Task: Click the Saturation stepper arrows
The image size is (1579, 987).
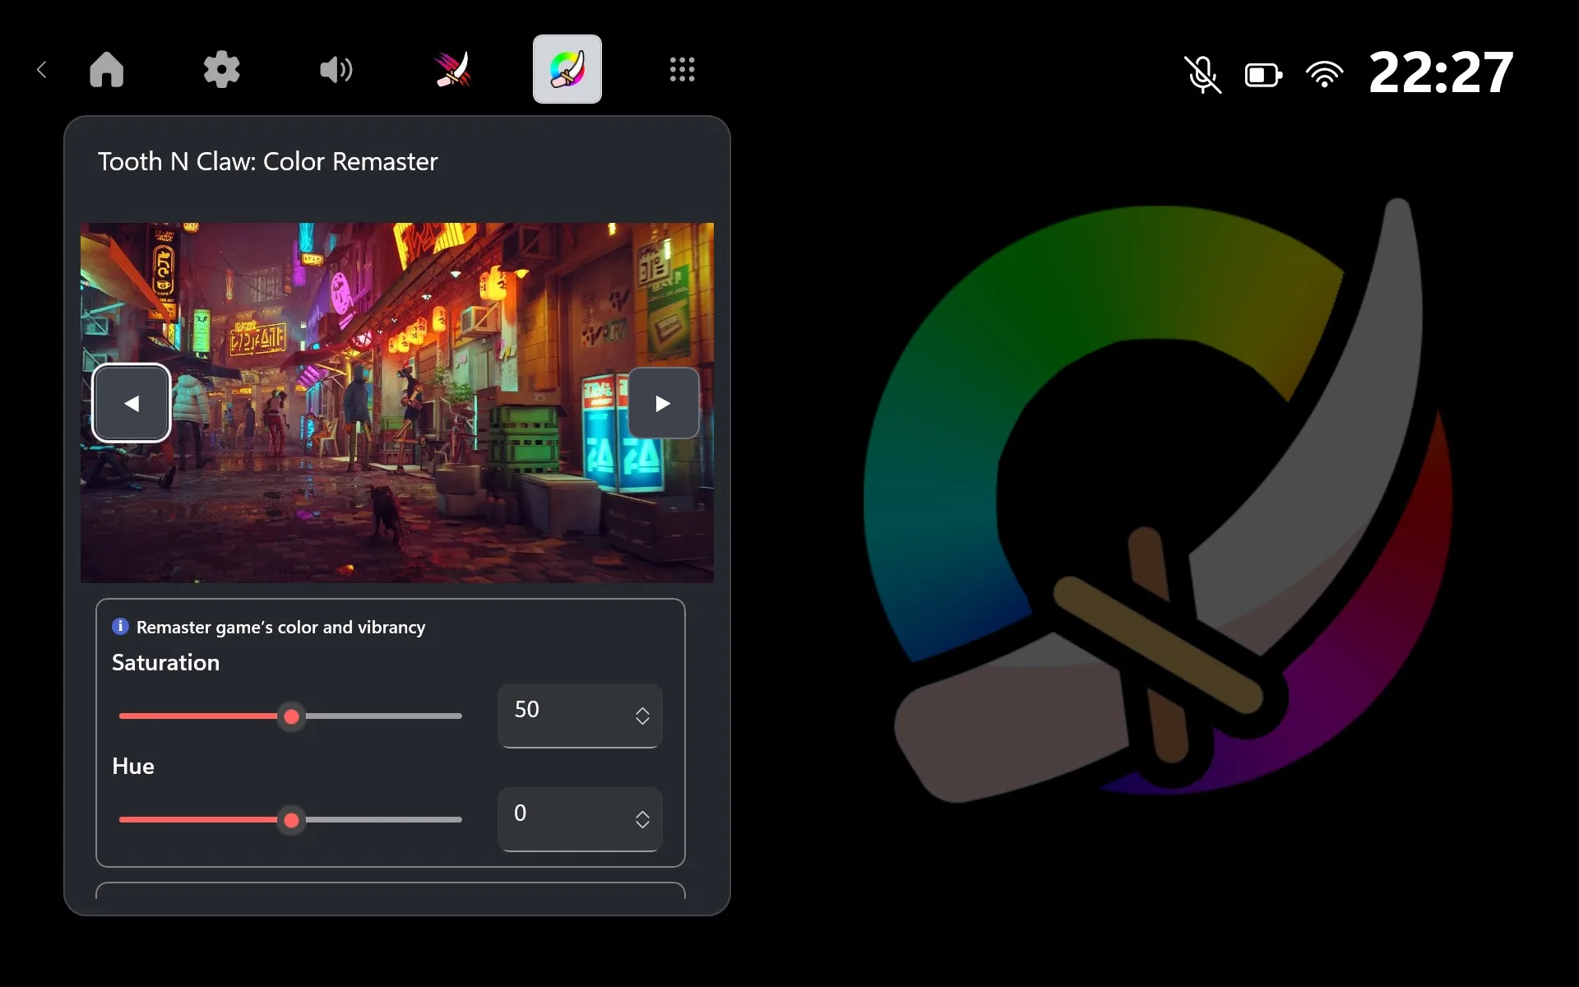Action: point(642,716)
